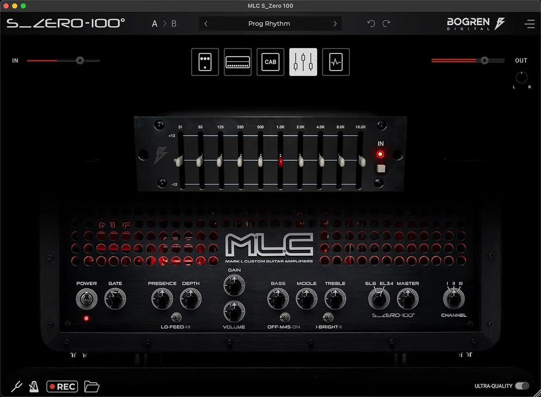Click the REC button

click(62, 386)
